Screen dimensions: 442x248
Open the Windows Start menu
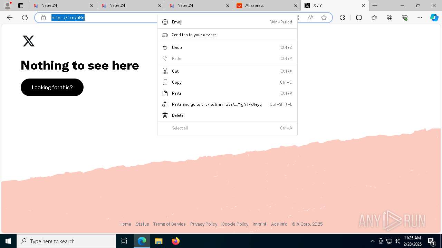pyautogui.click(x=8, y=241)
